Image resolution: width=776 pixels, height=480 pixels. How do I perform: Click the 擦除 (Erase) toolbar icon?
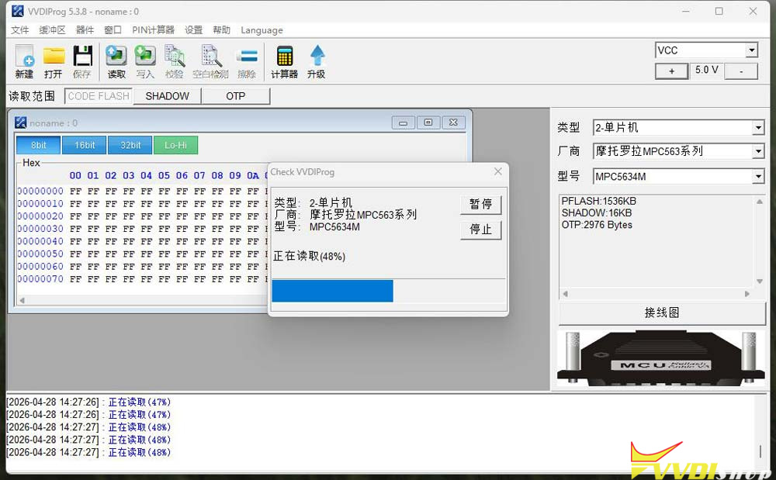[x=247, y=61]
